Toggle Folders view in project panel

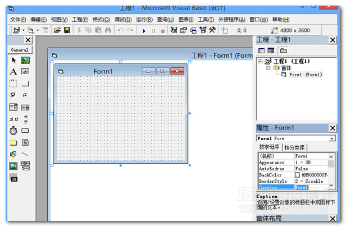pyautogui.click(x=283, y=50)
